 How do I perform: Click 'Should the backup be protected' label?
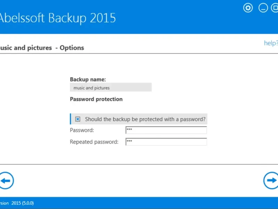tap(145, 119)
